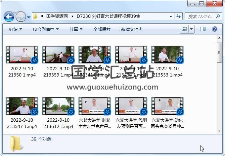Click 新建文件夹 button
225x156 pixels.
(132, 29)
